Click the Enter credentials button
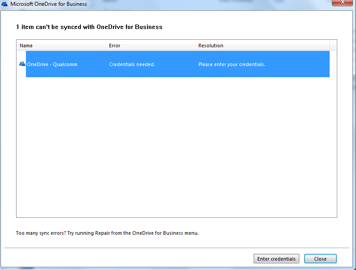This screenshot has width=356, height=270. [276, 259]
